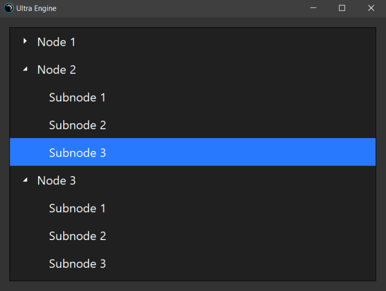Viewport: 386px width, 291px height.
Task: Close the Ultra Engine window
Action: point(371,8)
